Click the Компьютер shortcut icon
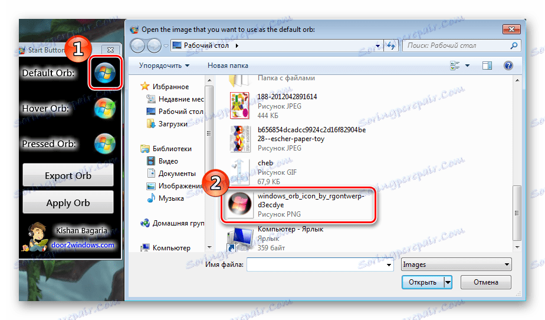Screen dimensions: 545x320 tap(239, 239)
